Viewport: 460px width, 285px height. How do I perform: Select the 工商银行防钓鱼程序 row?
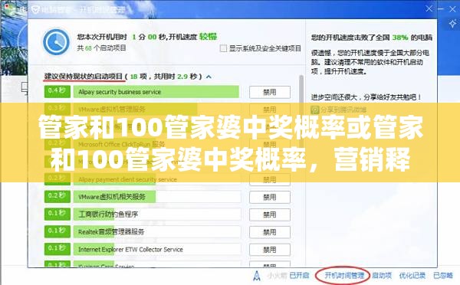coord(157,215)
